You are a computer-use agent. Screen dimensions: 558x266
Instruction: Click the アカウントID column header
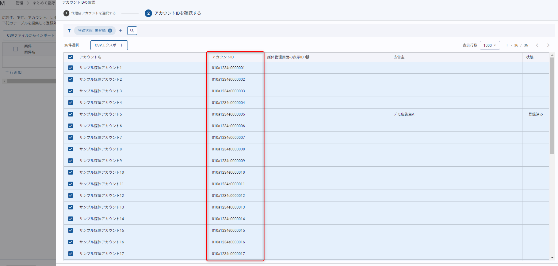pyautogui.click(x=223, y=57)
